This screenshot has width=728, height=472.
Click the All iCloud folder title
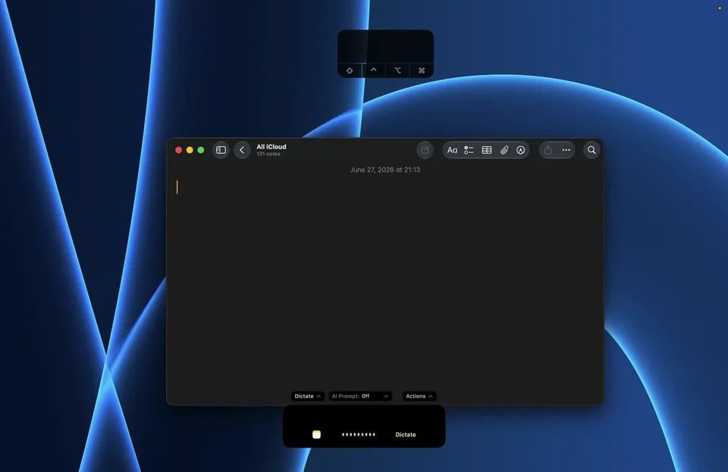(x=271, y=146)
